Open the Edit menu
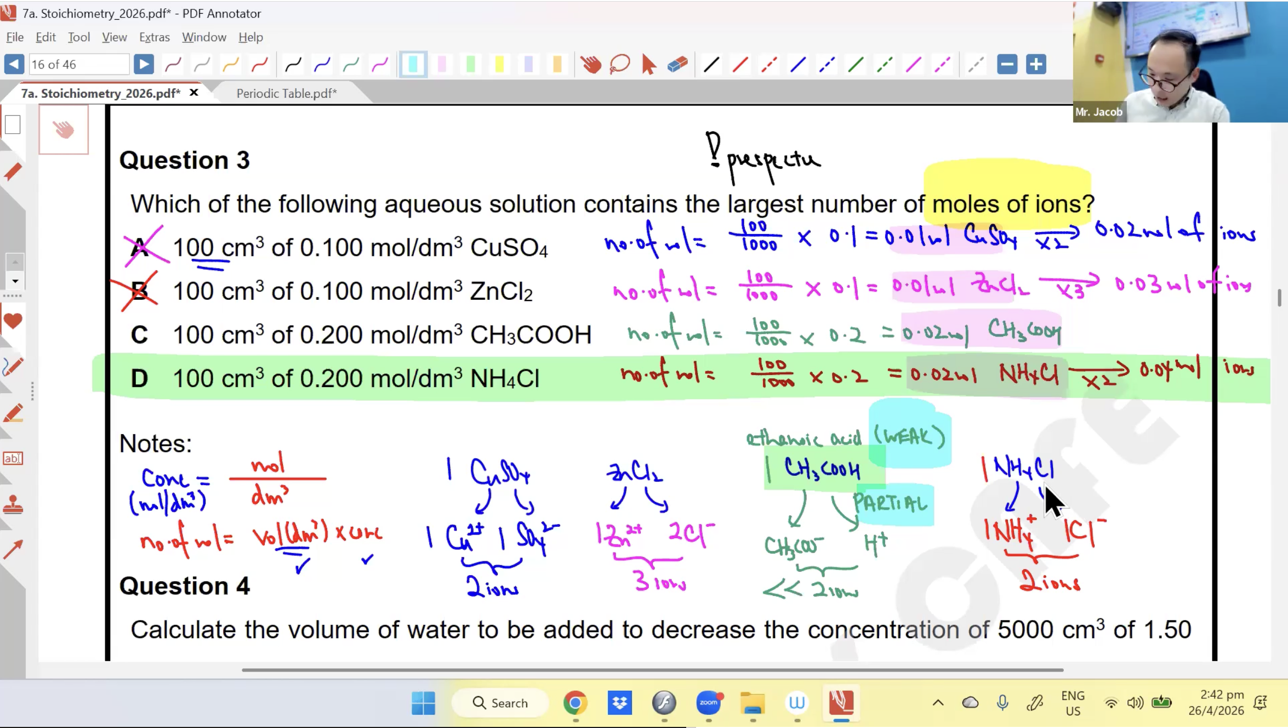 (45, 37)
